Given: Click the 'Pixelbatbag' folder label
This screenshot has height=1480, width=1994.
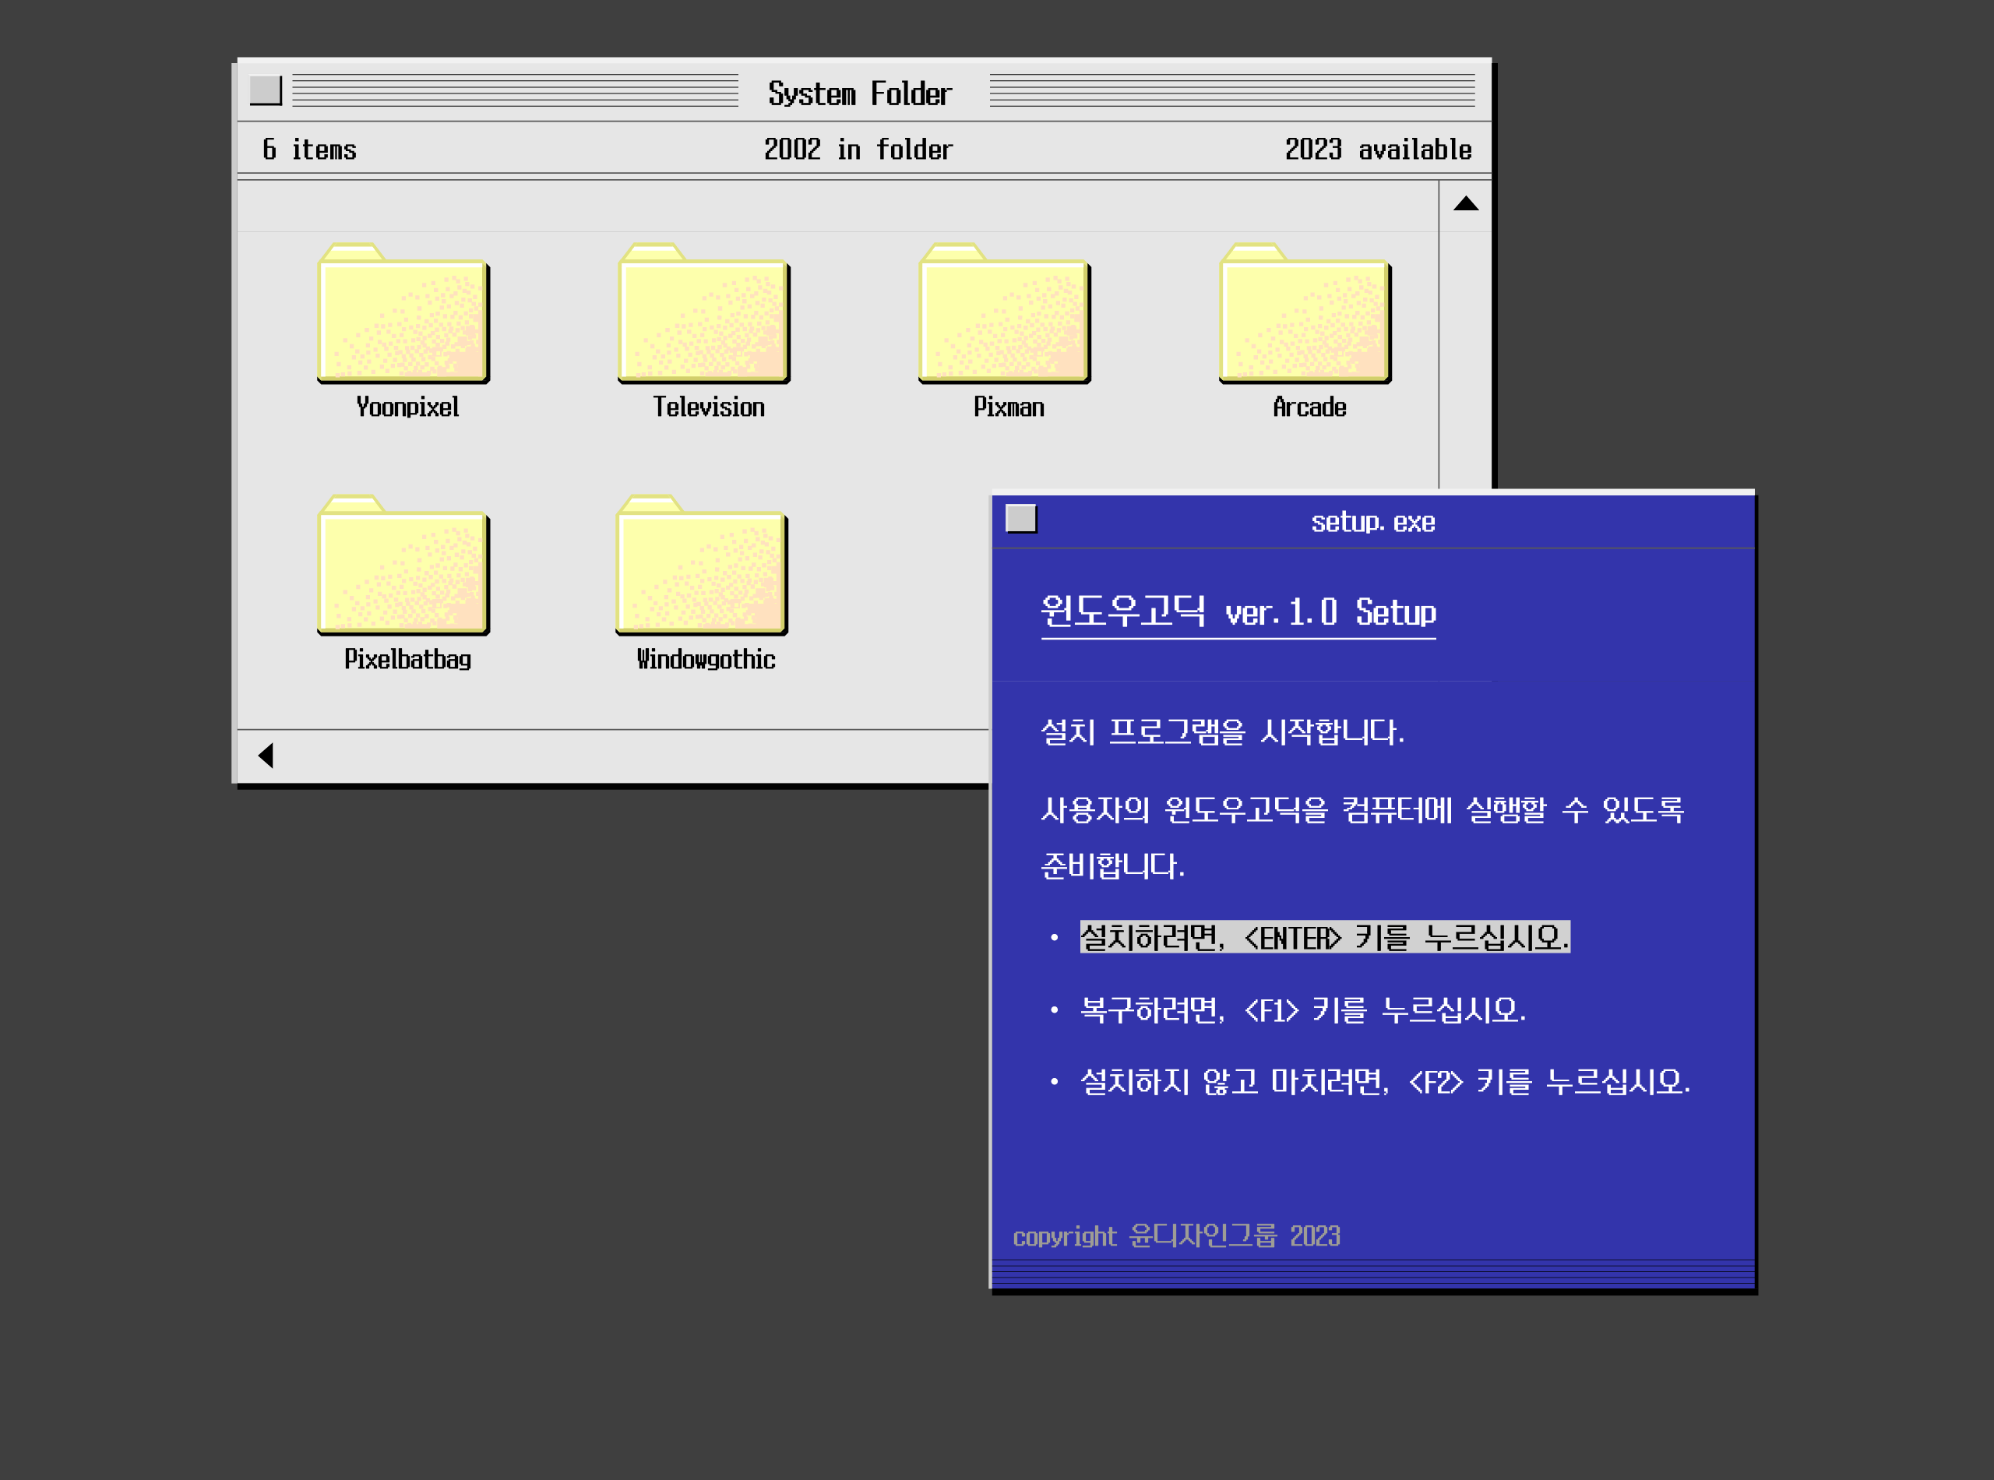Looking at the screenshot, I should click(407, 659).
